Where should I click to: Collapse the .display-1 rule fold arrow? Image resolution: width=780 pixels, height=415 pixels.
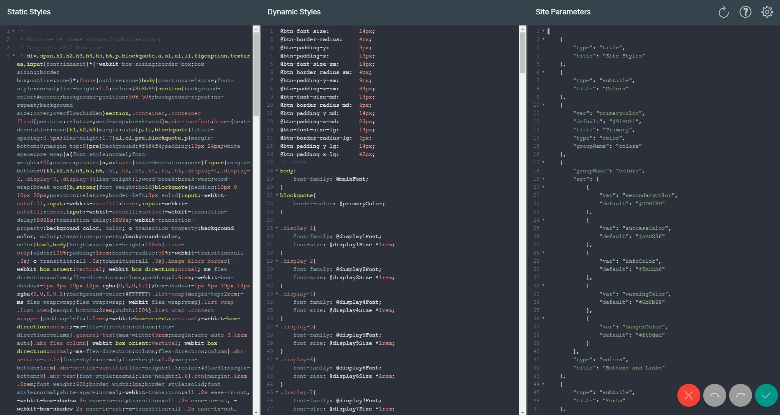click(276, 228)
